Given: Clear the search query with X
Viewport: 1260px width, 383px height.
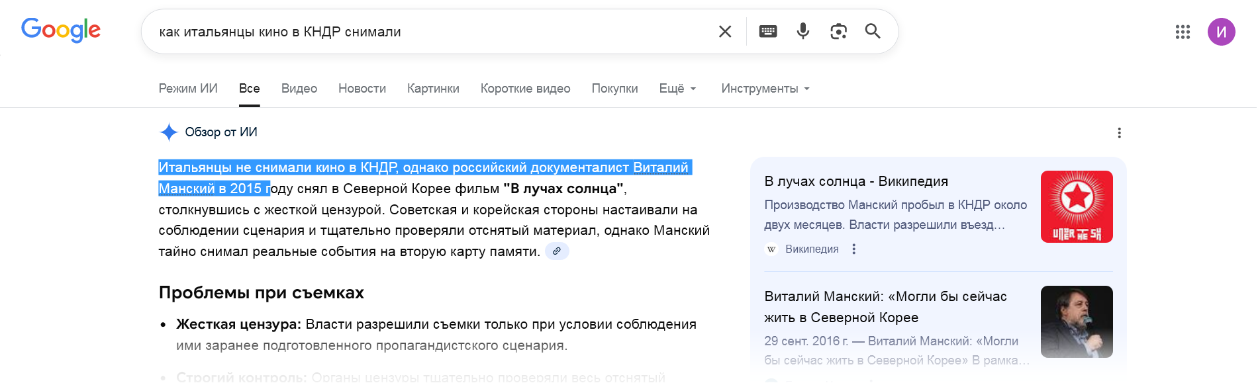Looking at the screenshot, I should (x=725, y=31).
